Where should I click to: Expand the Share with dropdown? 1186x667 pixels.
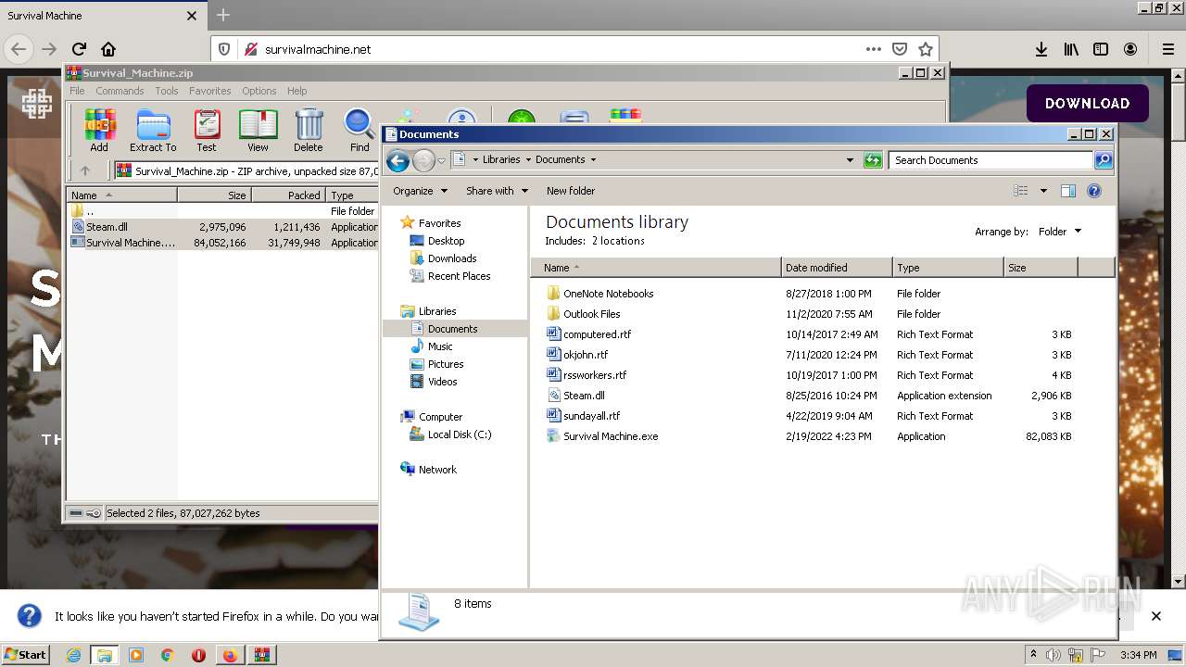[x=497, y=191]
